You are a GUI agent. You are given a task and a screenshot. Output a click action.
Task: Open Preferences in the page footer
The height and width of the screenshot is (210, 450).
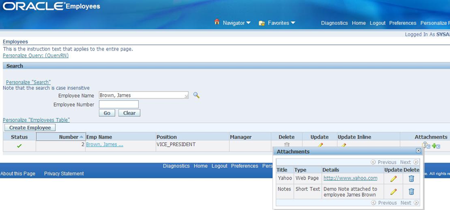click(x=245, y=166)
